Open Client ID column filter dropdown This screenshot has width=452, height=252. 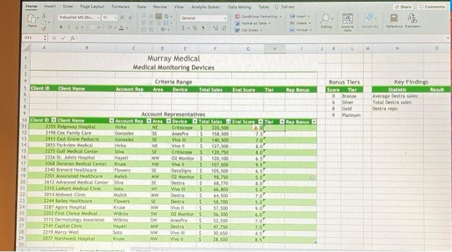click(x=54, y=120)
